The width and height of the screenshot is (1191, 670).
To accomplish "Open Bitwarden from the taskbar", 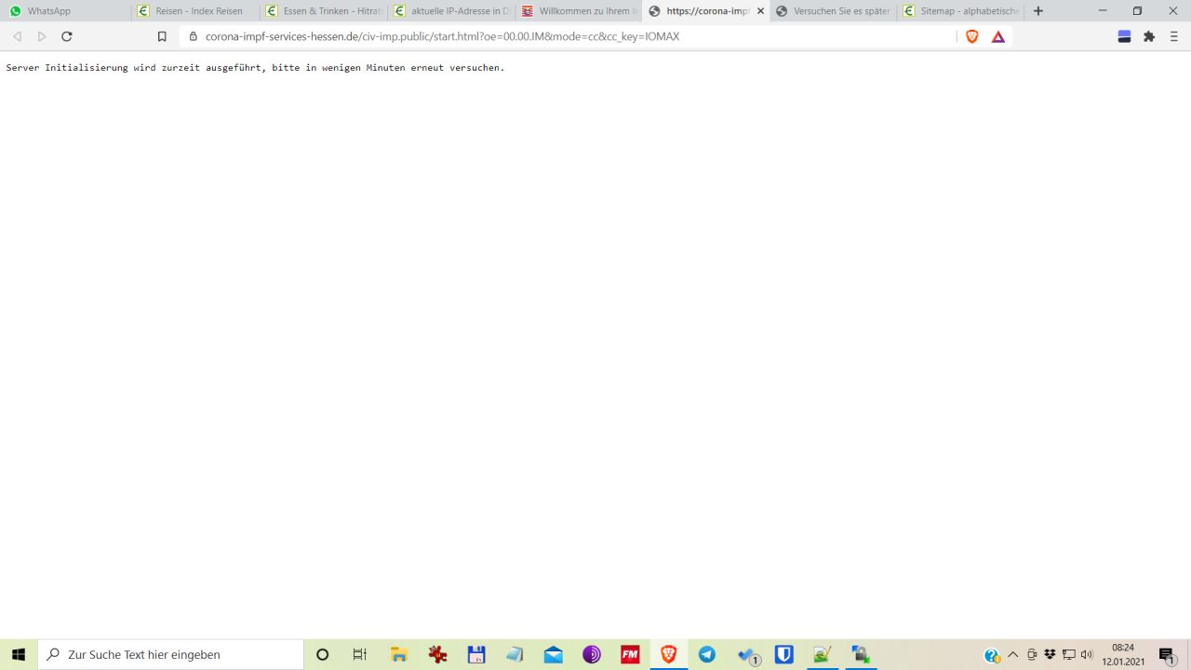I will click(784, 654).
